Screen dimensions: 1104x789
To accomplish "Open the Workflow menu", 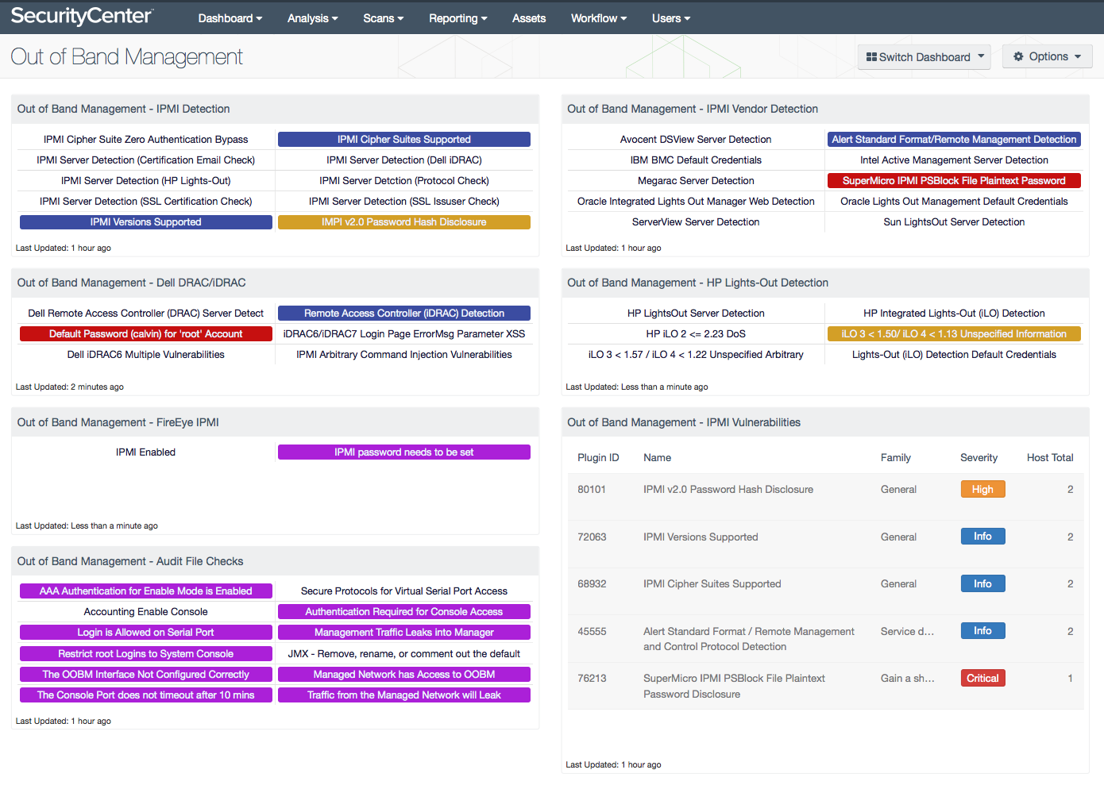I will click(x=599, y=18).
